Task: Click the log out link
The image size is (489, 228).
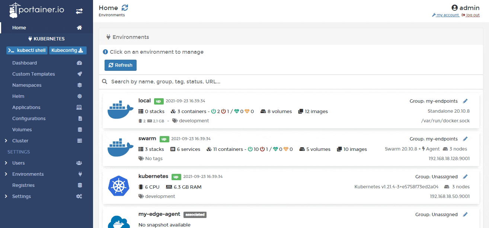Action: coord(471,15)
